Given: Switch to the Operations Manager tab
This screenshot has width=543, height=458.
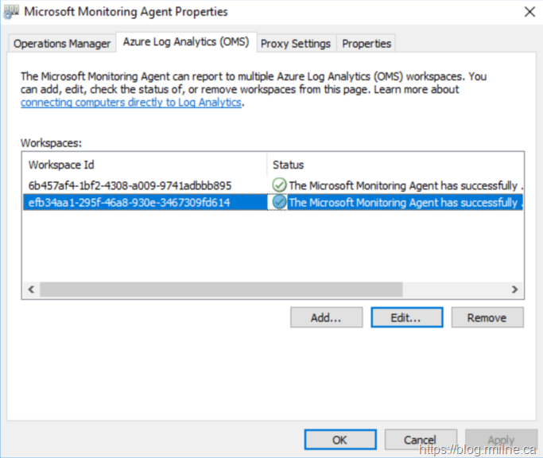Looking at the screenshot, I should point(62,44).
